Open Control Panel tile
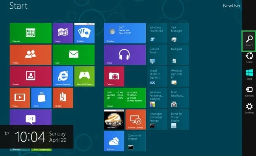This screenshot has height=156, width=256. tap(157, 55)
